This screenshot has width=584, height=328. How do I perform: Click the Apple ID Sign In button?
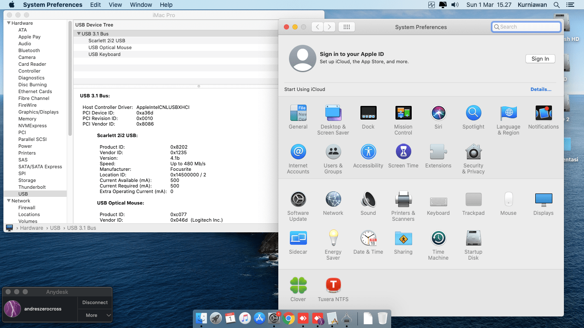coord(540,59)
